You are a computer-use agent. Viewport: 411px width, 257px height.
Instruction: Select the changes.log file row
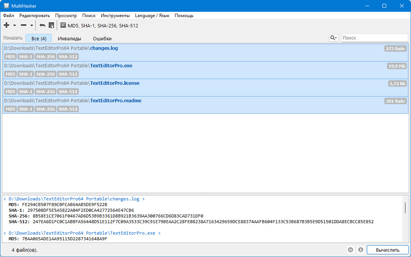click(x=205, y=53)
